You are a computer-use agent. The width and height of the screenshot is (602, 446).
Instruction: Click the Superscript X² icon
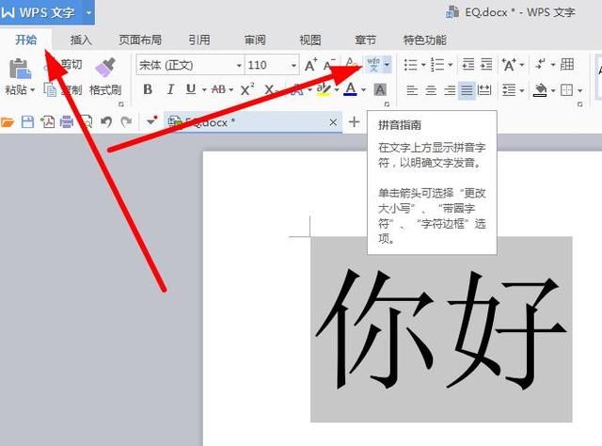(x=247, y=90)
